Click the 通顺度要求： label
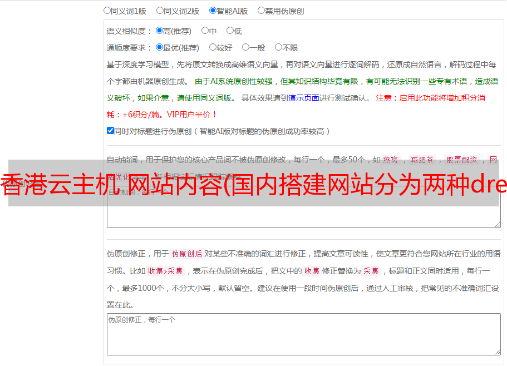 pyautogui.click(x=129, y=48)
